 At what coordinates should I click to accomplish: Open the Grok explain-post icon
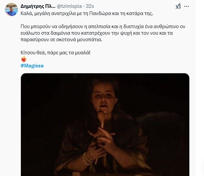click(x=178, y=6)
